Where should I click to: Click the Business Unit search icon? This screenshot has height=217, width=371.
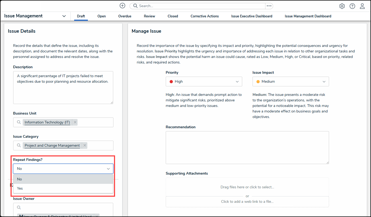click(19, 122)
